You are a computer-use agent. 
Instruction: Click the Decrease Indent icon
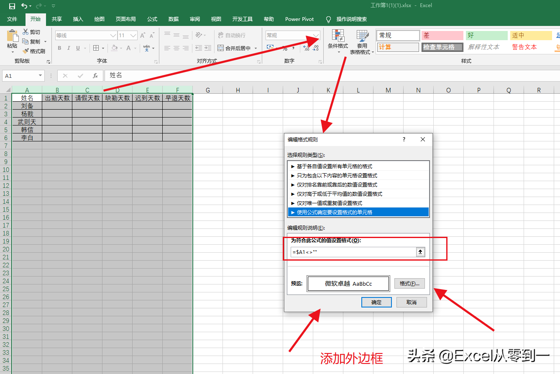click(198, 48)
